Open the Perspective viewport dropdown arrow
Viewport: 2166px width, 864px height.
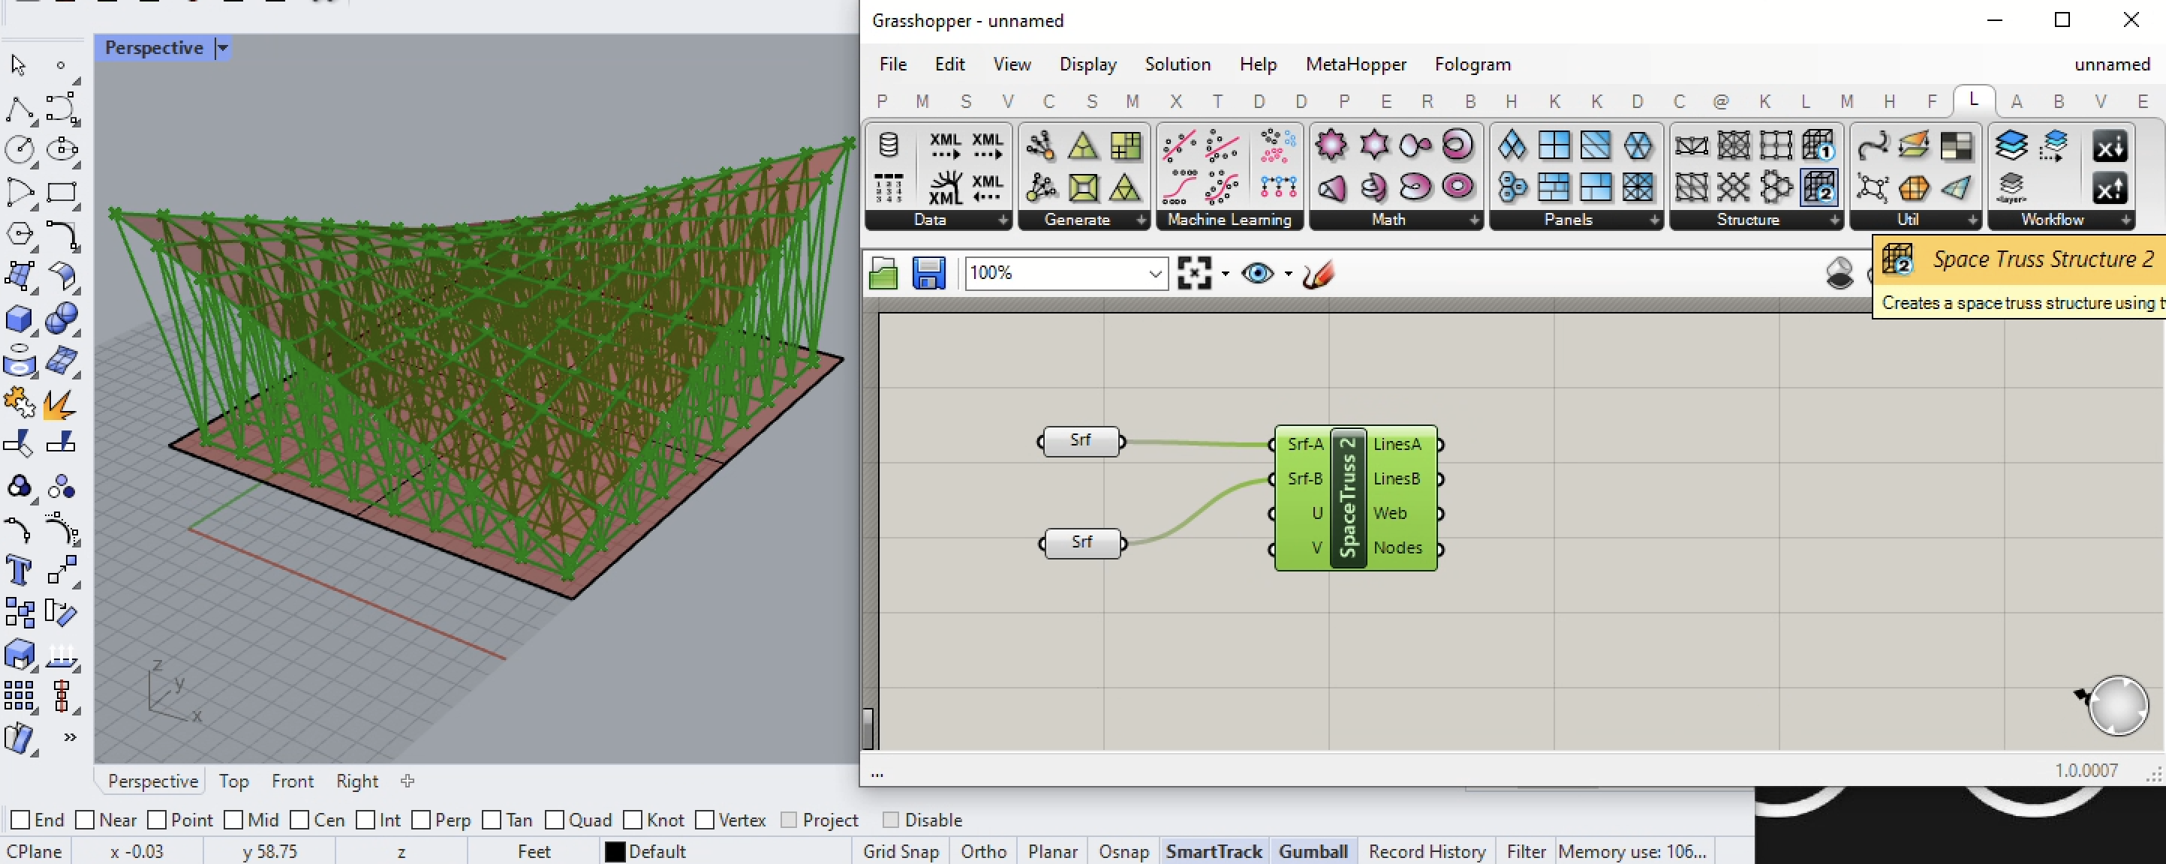coord(223,48)
